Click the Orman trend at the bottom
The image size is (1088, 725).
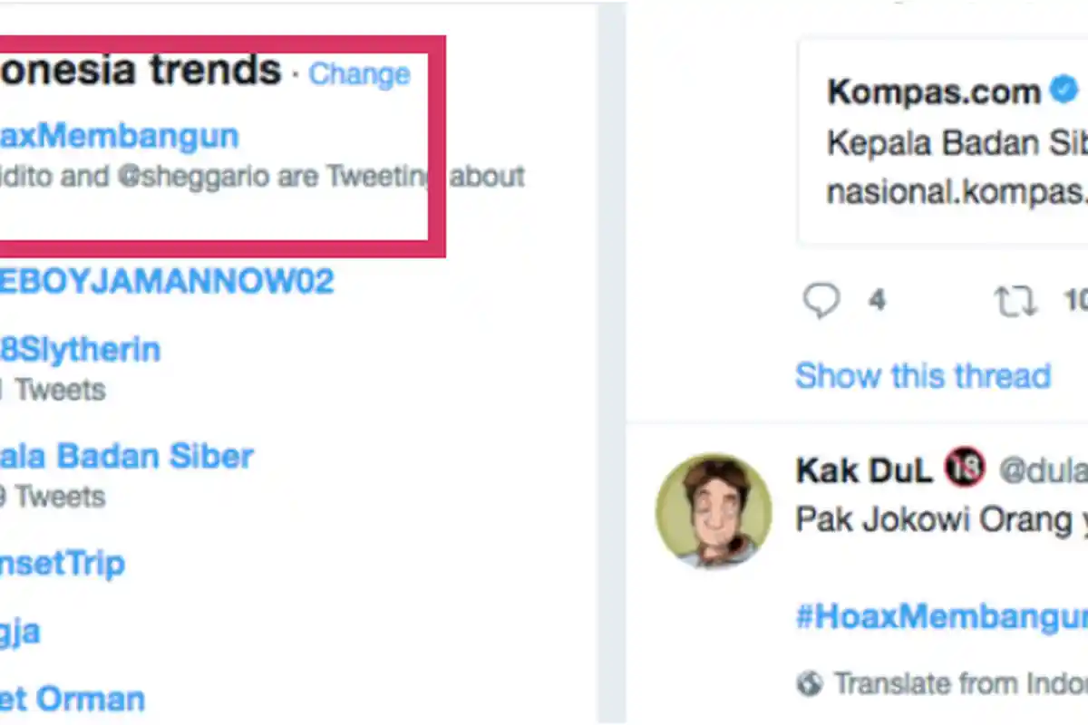[x=72, y=698]
